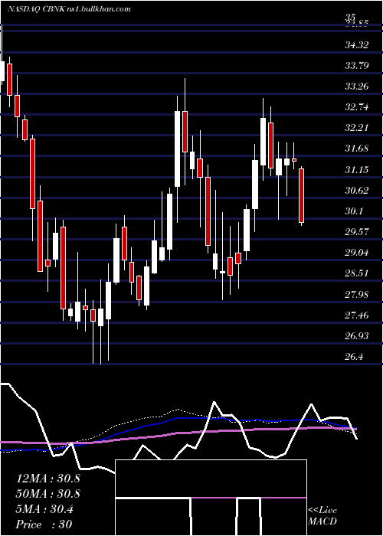Select the 26.93 price axis label
383x536 pixels.
click(x=357, y=336)
